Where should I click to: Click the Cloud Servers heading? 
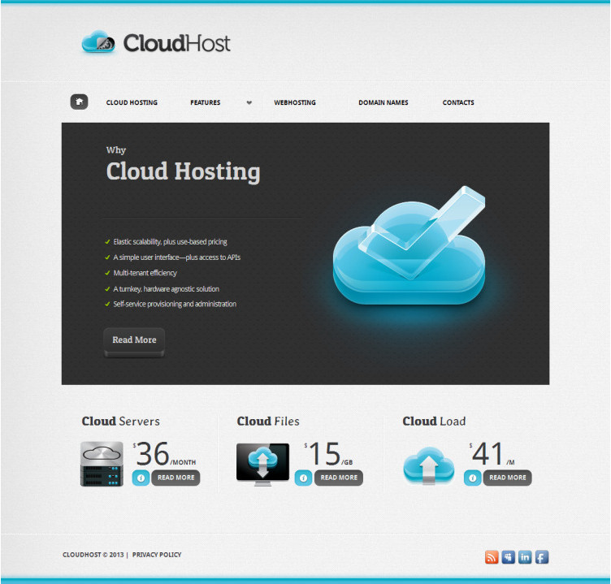point(121,422)
